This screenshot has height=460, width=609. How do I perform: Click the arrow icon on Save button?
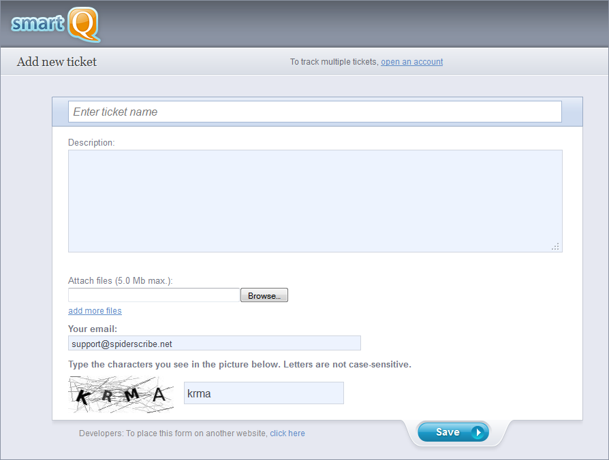(x=478, y=432)
